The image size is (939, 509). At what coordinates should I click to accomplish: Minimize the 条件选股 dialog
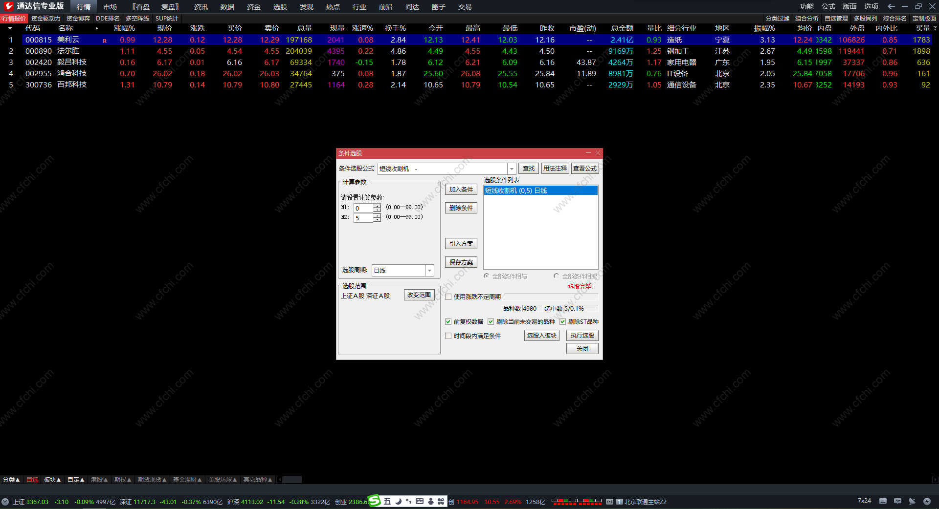point(588,153)
